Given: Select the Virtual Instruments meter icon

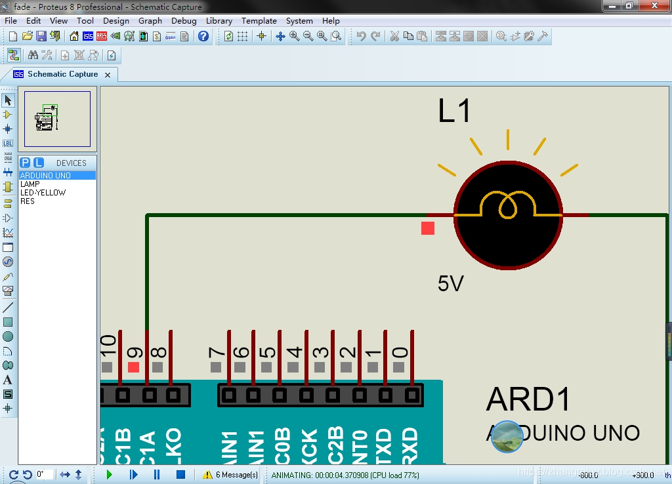Looking at the screenshot, I should 8,291.
